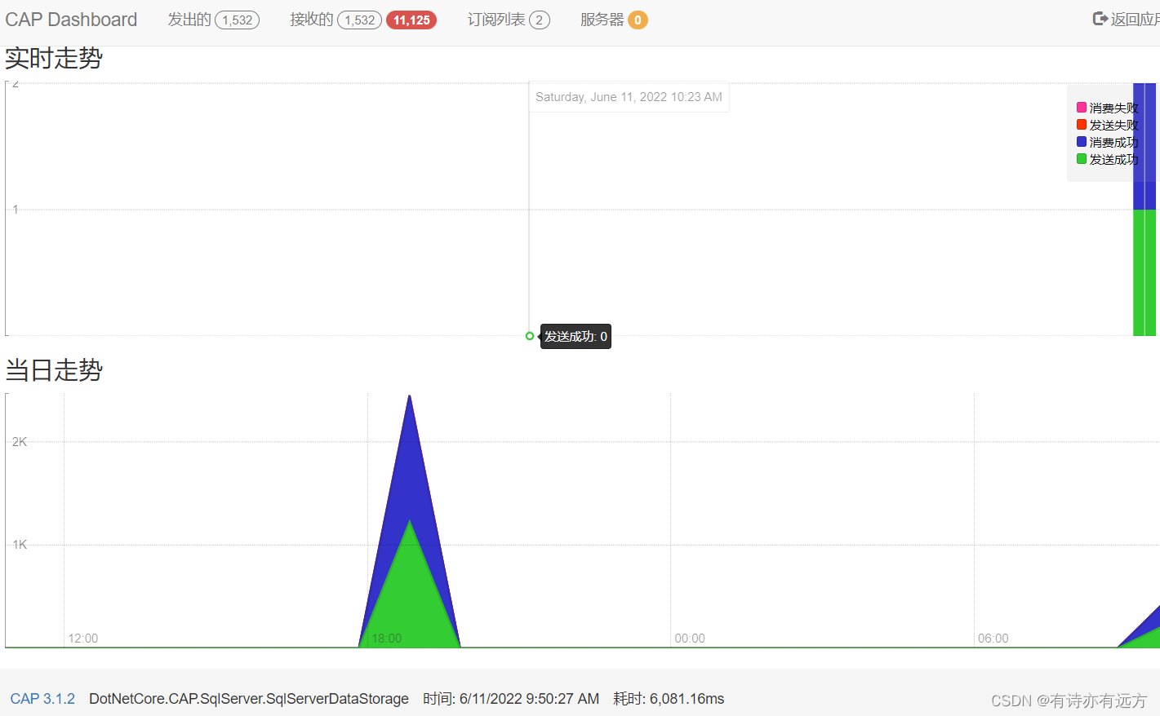The height and width of the screenshot is (716, 1160).
Task: Click the 实时走势 heading
Action: pos(54,59)
